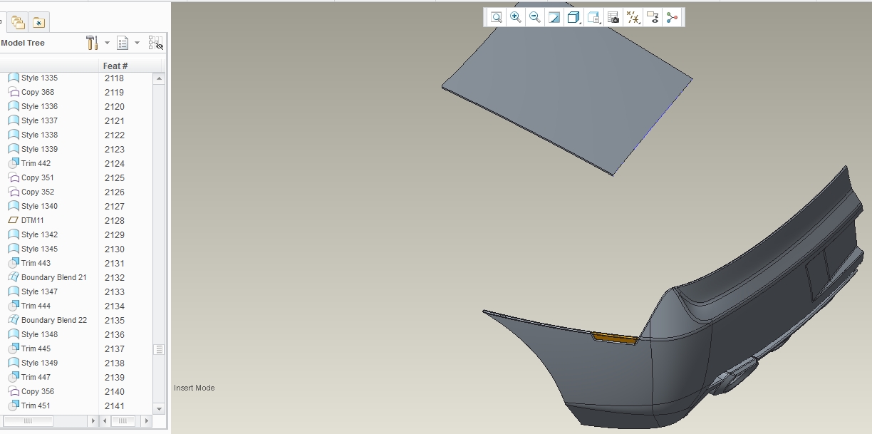872x434 pixels.
Task: Click the Feat # column scroll right arrow
Action: pyautogui.click(x=147, y=421)
